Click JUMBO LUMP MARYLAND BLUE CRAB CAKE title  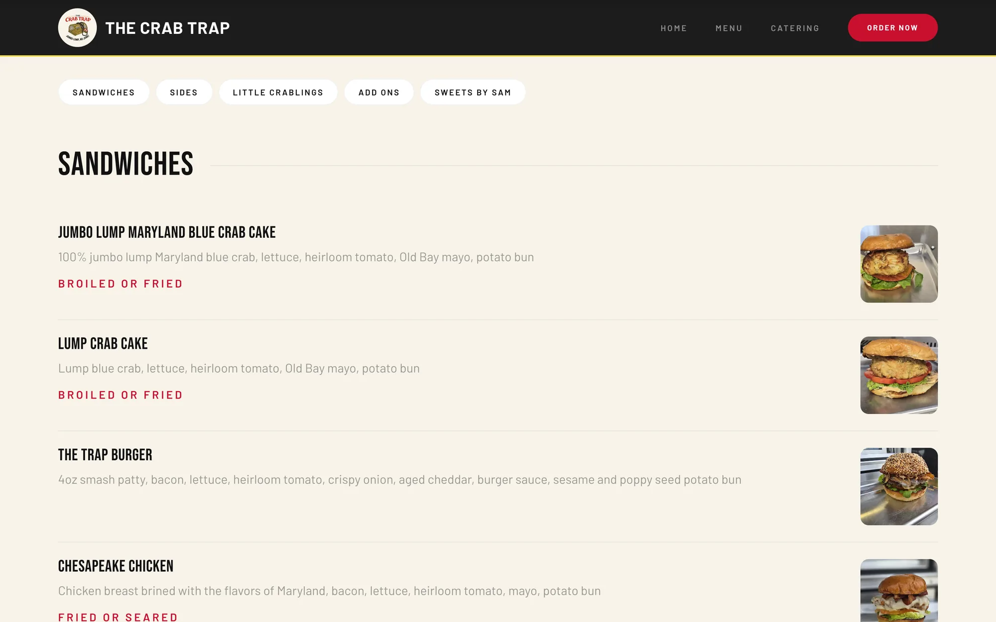tap(167, 232)
